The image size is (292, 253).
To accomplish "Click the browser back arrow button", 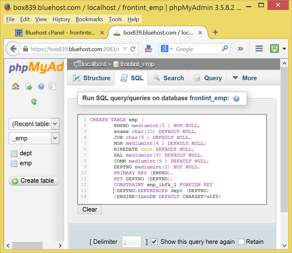I will pos(13,49).
